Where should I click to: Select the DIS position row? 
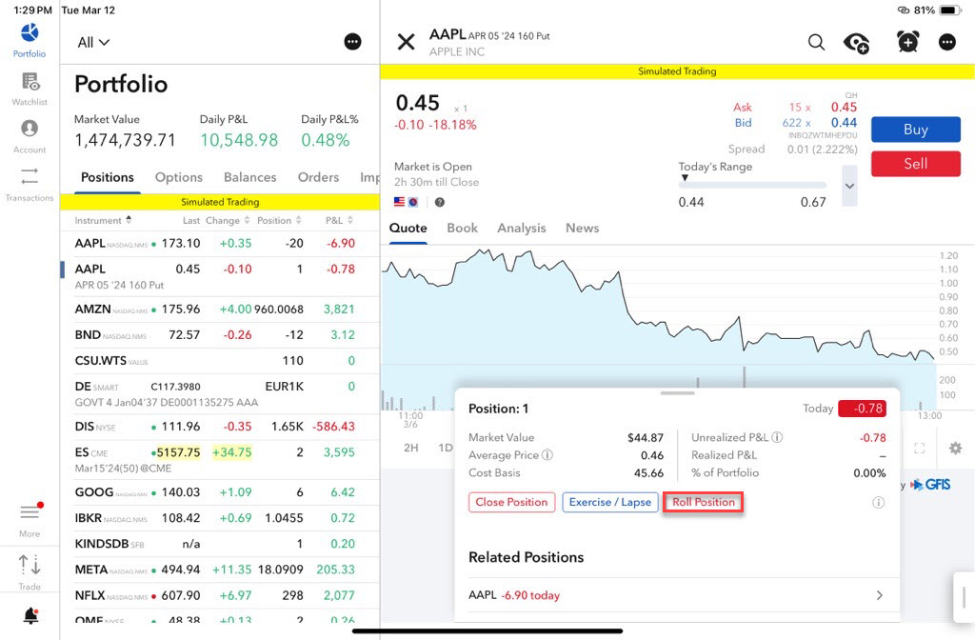[x=220, y=427]
